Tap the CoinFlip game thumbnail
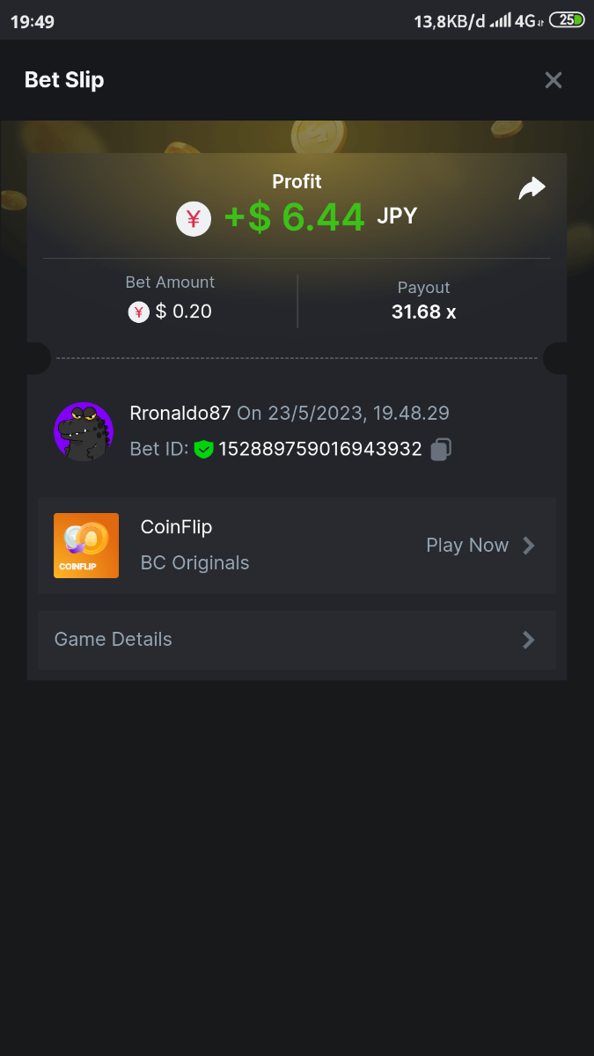The height and width of the screenshot is (1056, 594). (86, 546)
